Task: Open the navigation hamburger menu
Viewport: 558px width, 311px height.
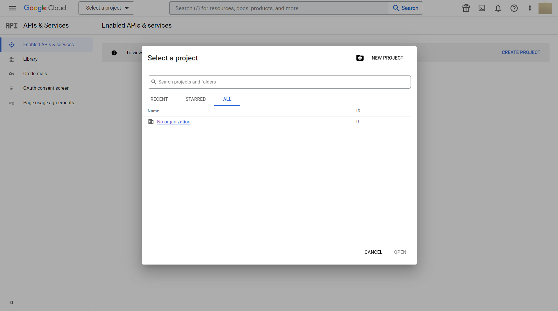Action: [x=12, y=8]
